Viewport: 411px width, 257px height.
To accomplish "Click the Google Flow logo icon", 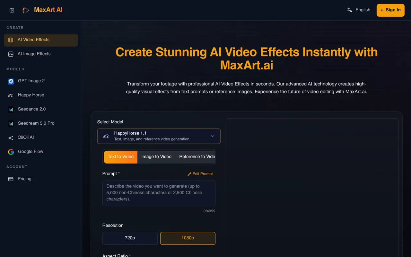I will (x=11, y=152).
